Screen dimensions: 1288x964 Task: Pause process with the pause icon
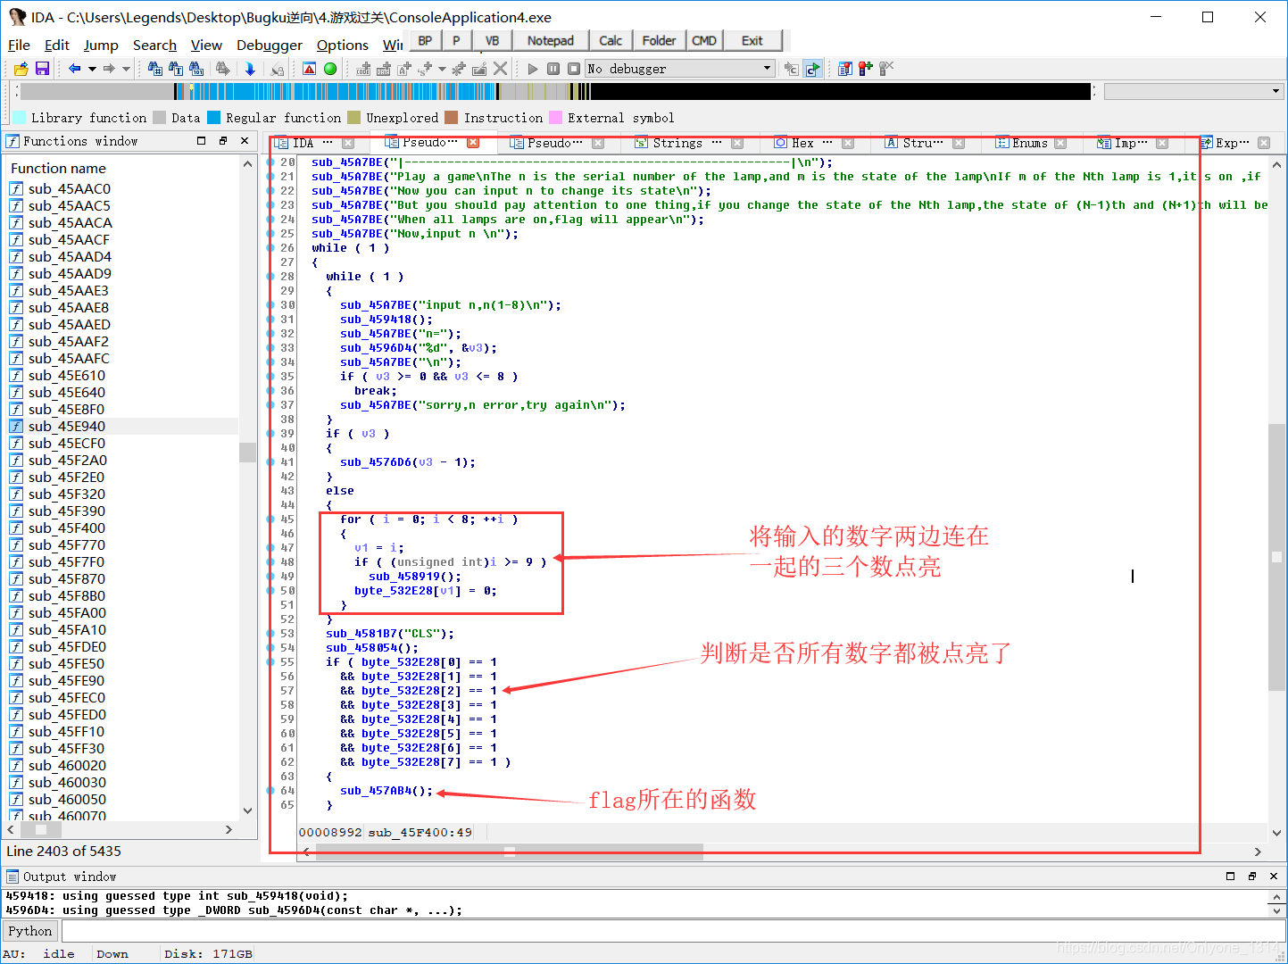pos(553,69)
